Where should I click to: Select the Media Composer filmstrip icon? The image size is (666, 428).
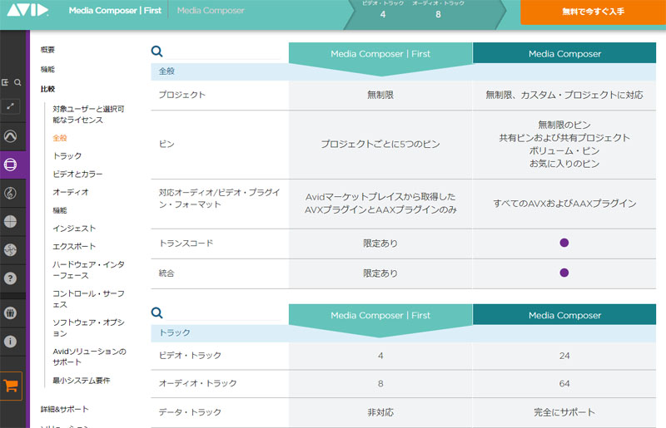point(11,165)
